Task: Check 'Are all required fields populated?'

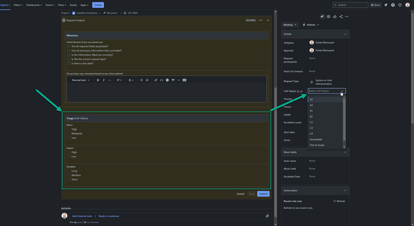Action: click(x=69, y=46)
